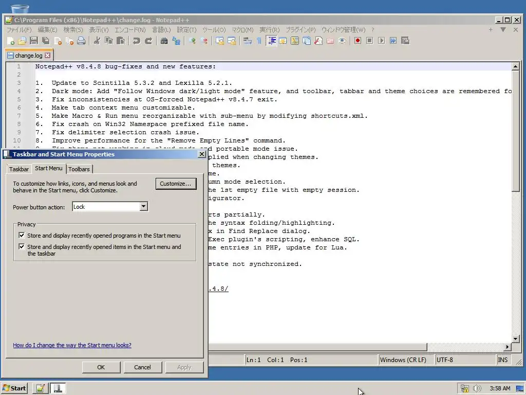The image size is (526, 395).
Task: Switch to the Toolbars tab
Action: pos(79,169)
